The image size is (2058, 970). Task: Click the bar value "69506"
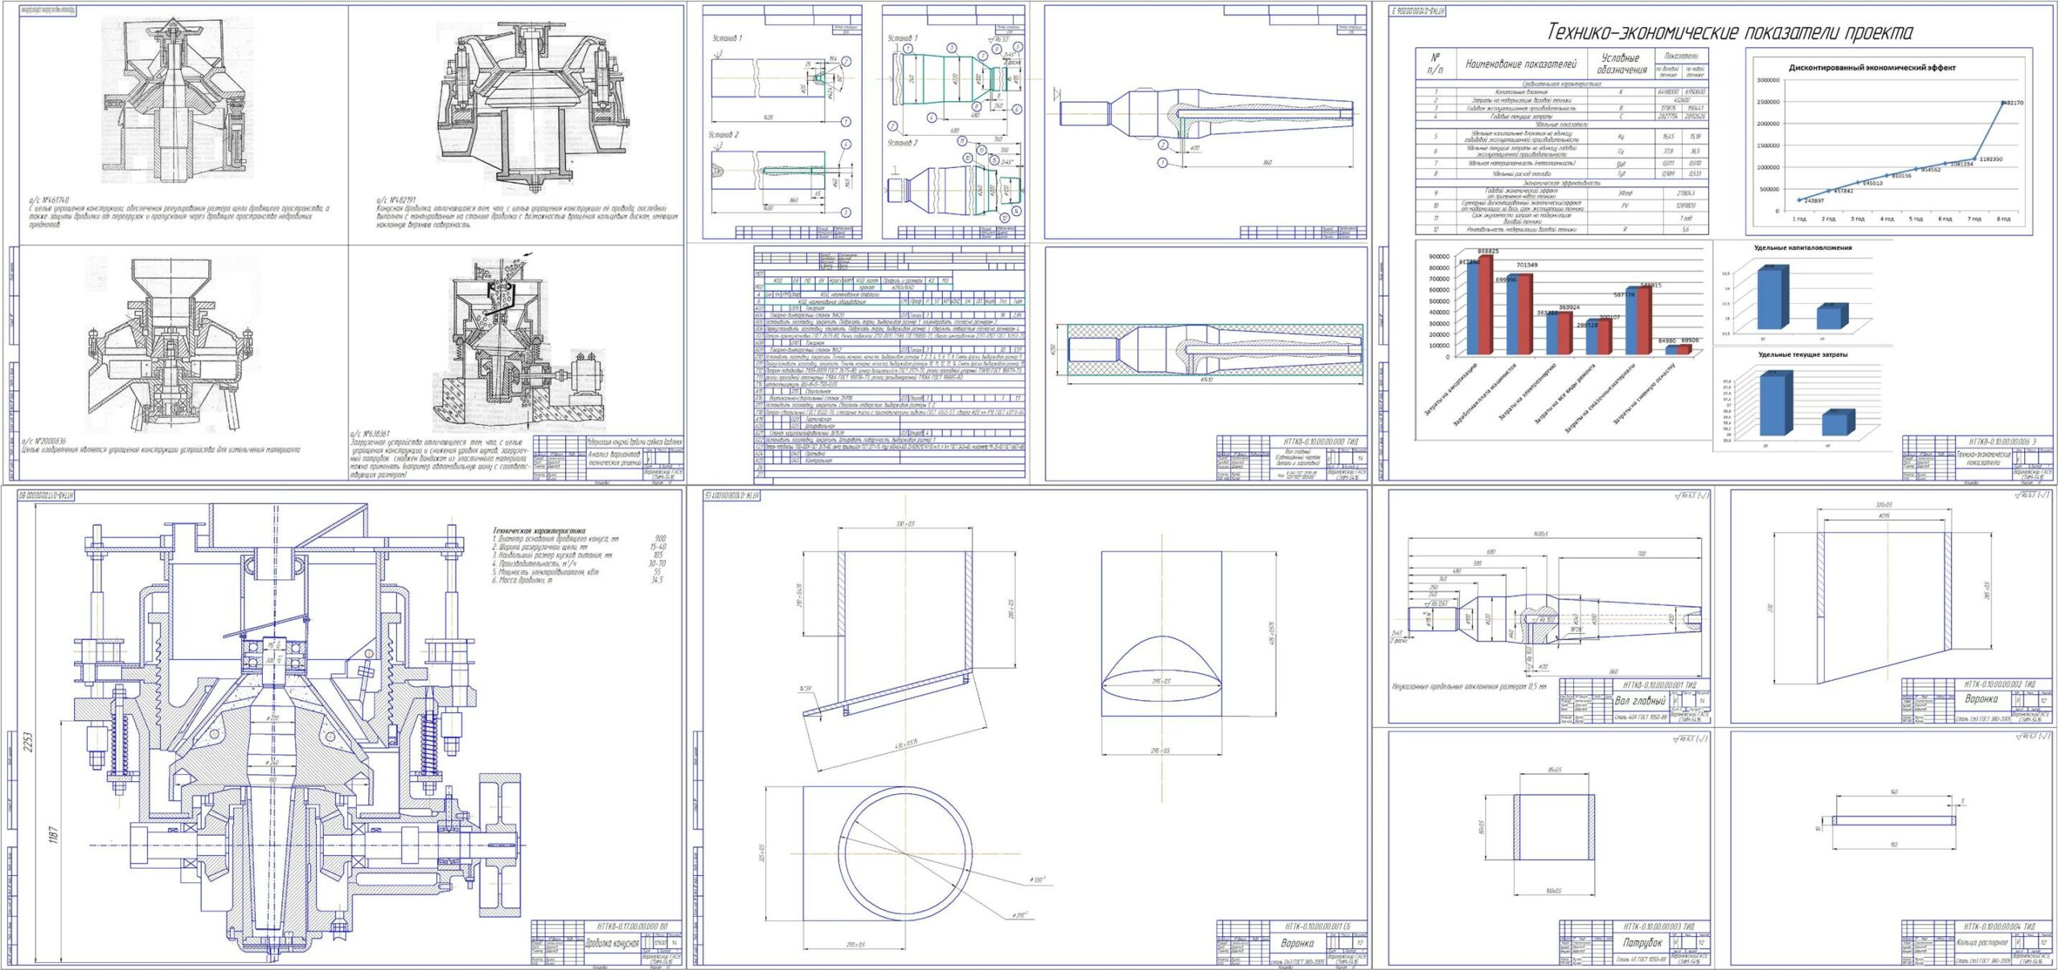coord(1689,340)
